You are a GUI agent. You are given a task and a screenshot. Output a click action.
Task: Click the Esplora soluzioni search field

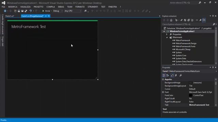pyautogui.click(x=188, y=24)
